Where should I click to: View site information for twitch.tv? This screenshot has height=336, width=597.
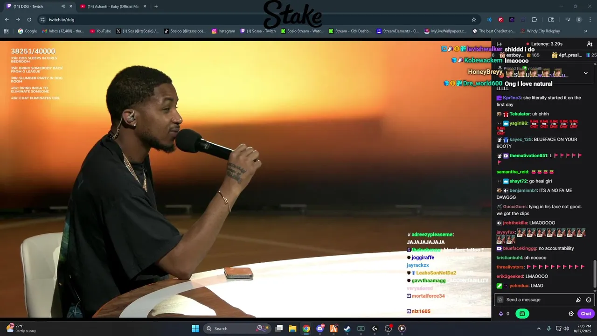(x=42, y=20)
